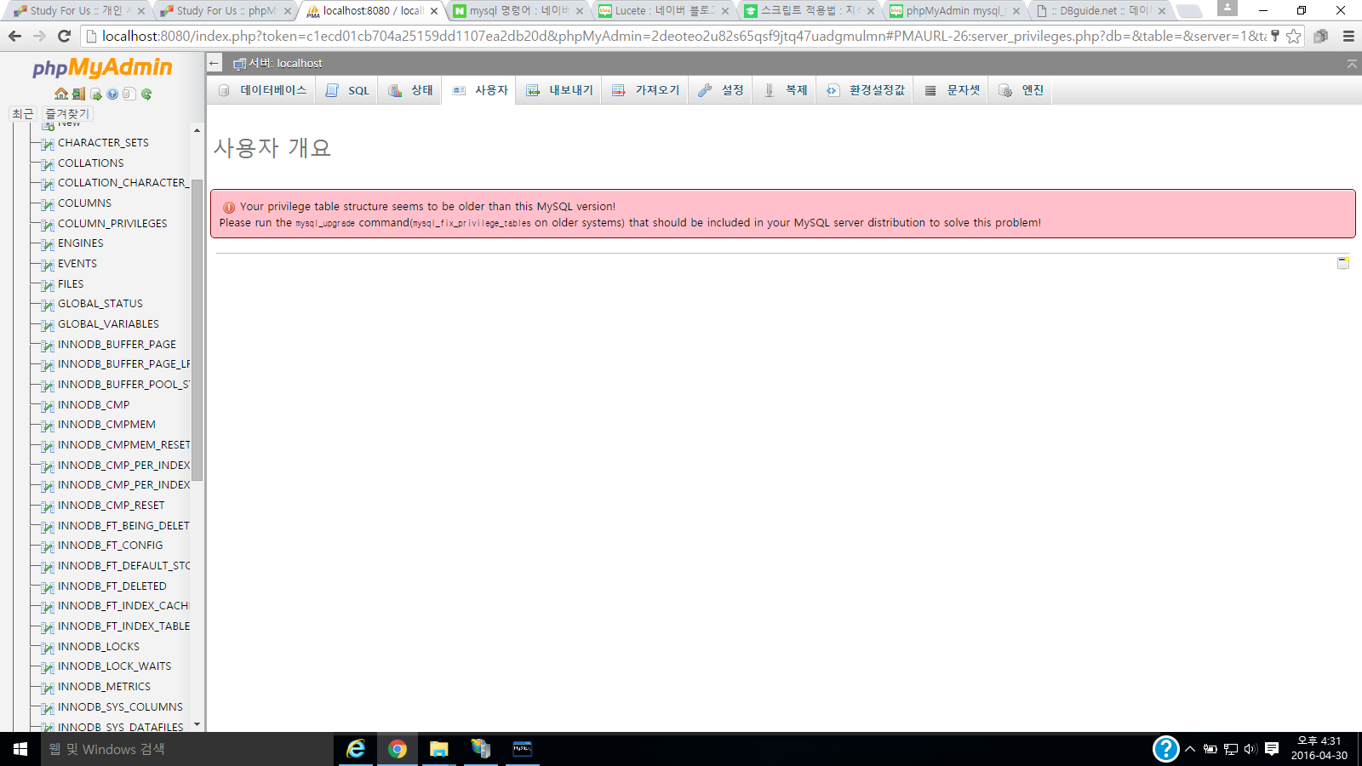1362x766 pixels.
Task: Select the INNODB_LOCKS table in sidebar
Action: (98, 647)
